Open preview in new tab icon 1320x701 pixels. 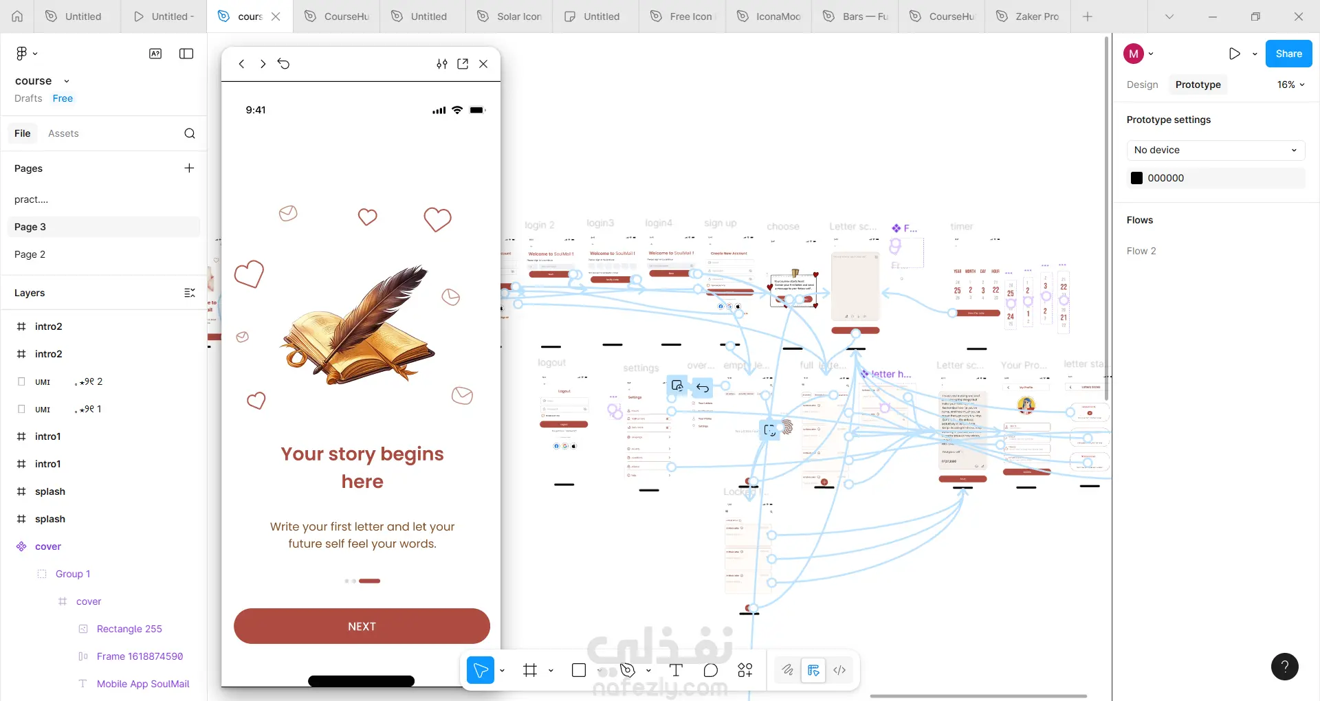[463, 64]
